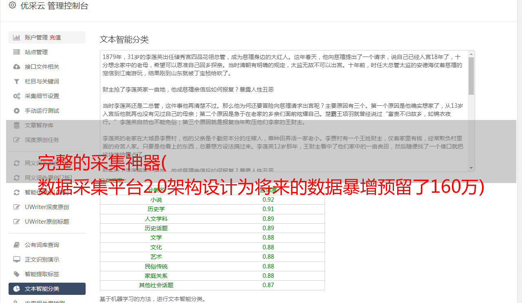Click the 0.88 value in the 文化 row

(268, 247)
